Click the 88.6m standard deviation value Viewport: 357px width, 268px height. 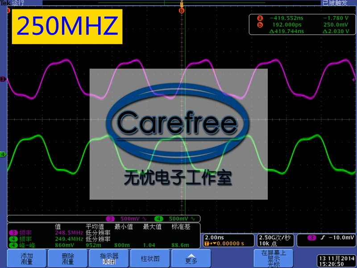[x=180, y=245]
